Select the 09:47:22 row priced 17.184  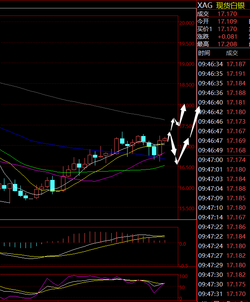coord(222,236)
